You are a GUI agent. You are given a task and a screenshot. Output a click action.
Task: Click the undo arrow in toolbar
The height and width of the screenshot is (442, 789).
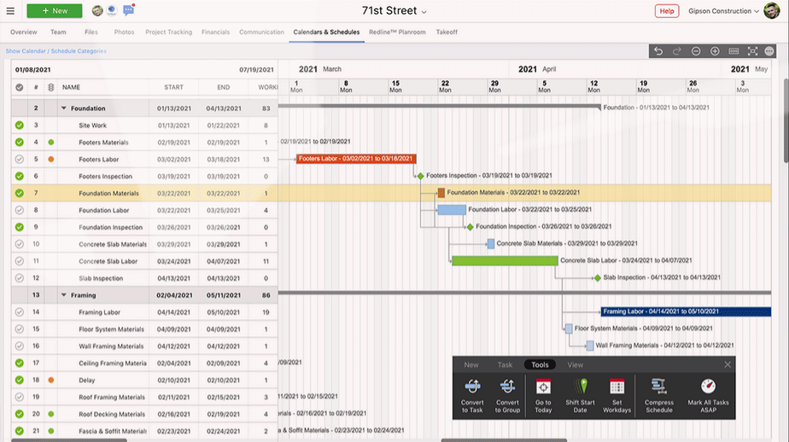point(658,51)
